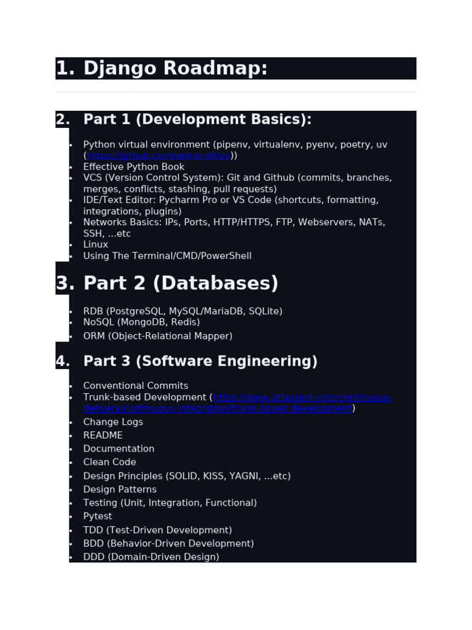Select the RDB PostgreSQL list item
472x630 pixels.
[183, 311]
